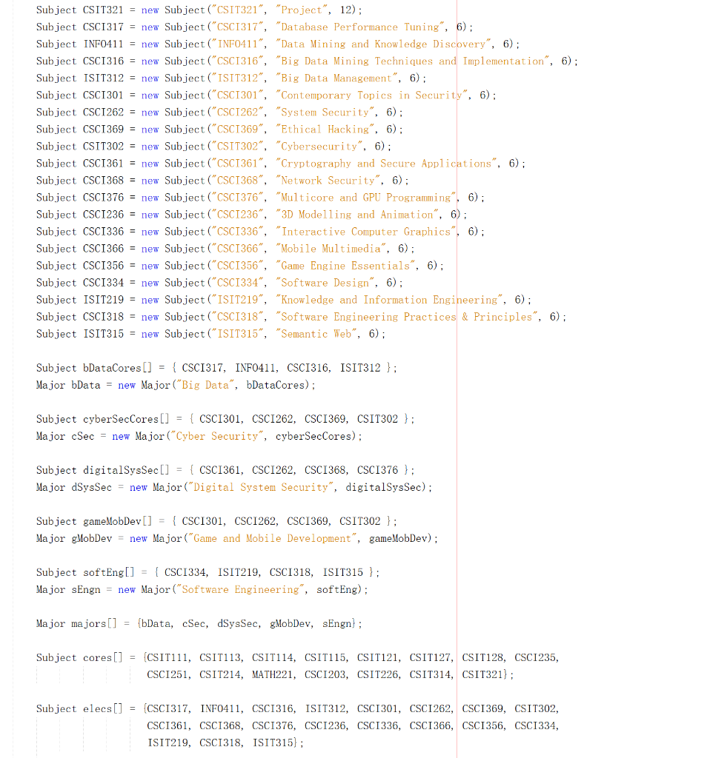Place cursor in "System Security" string
The image size is (707, 758).
[325, 113]
